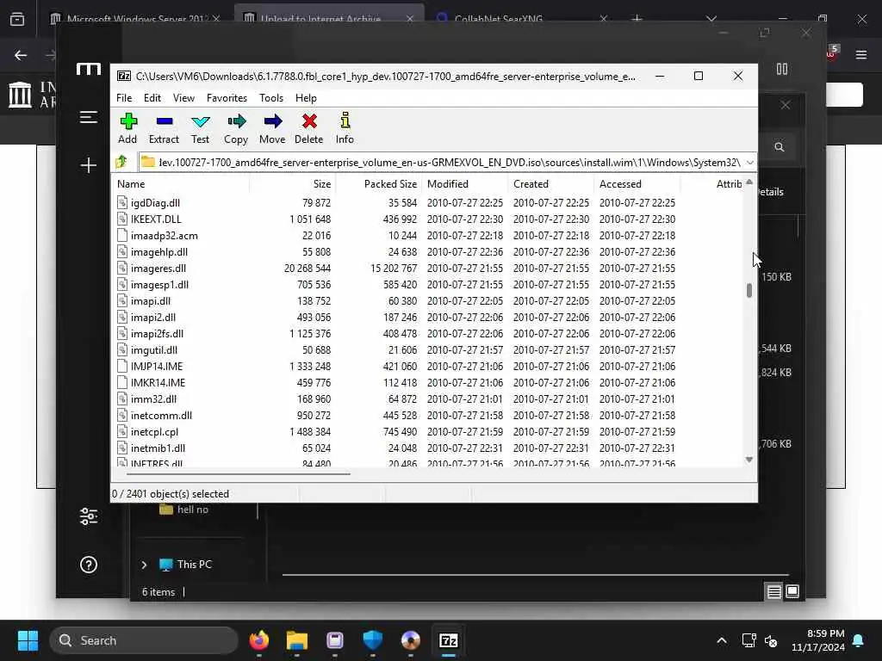The image size is (882, 661).
Task: Open the notification bell in system tray
Action: click(x=859, y=640)
